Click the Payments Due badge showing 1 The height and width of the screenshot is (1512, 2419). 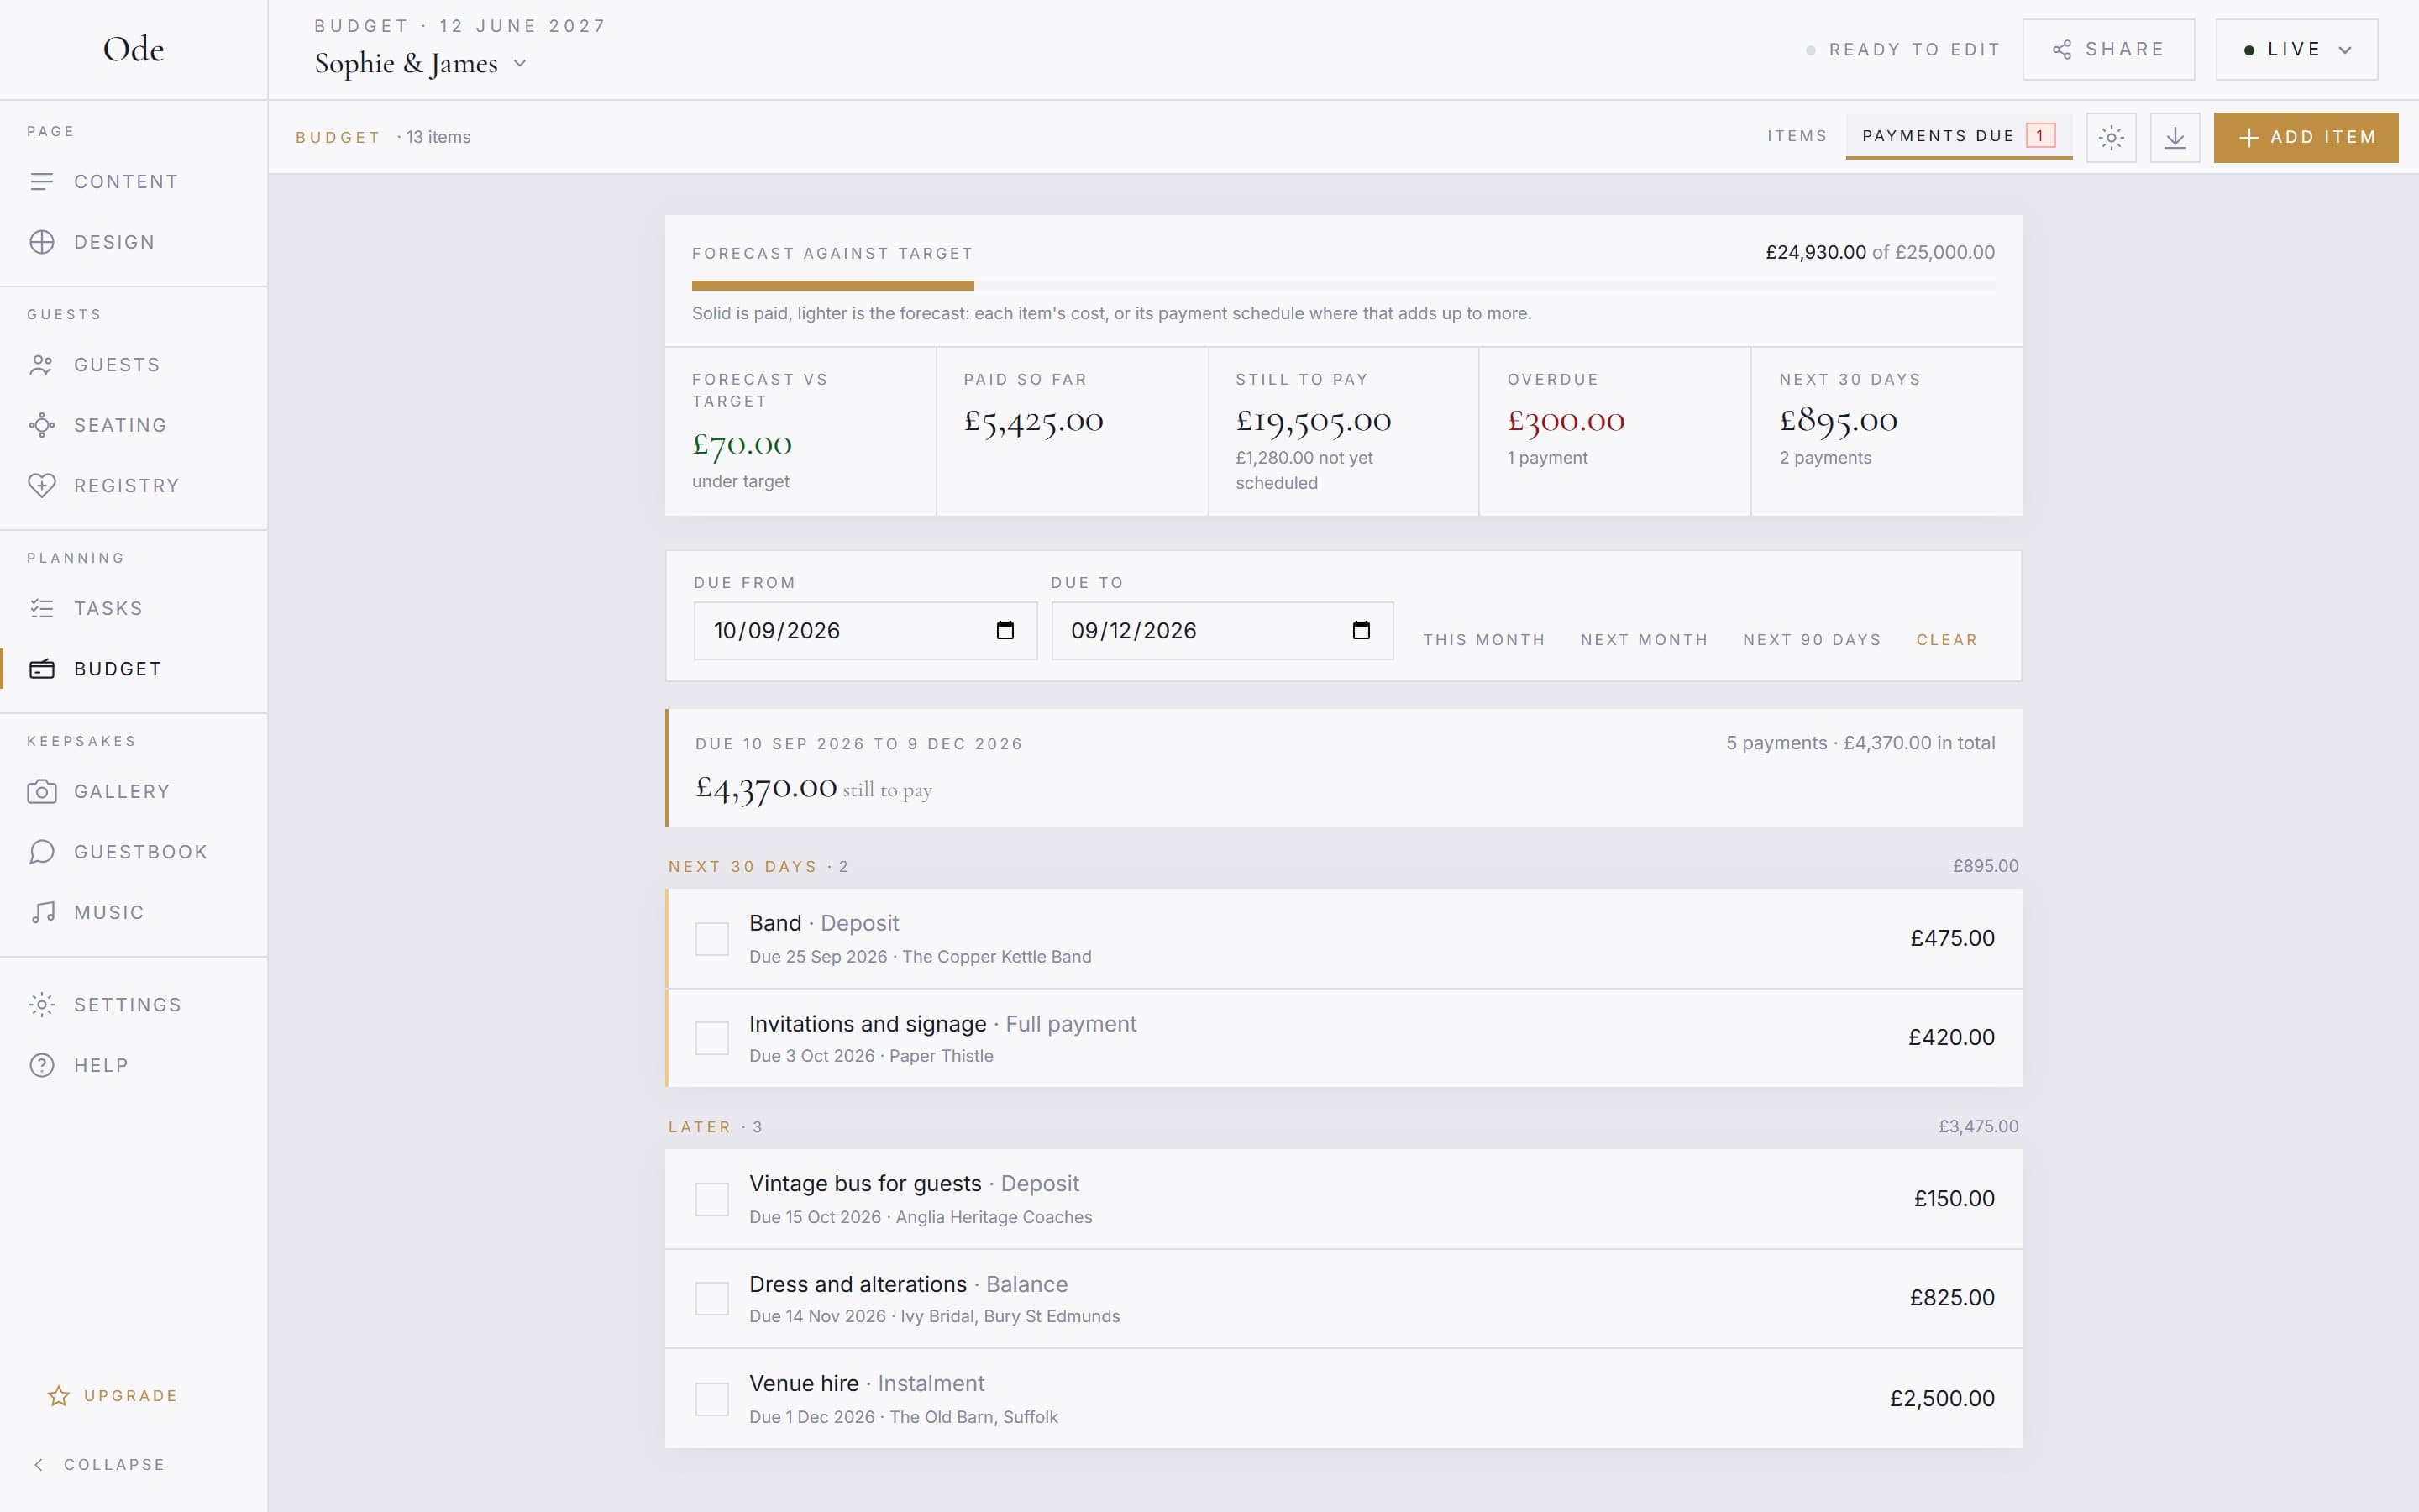2040,136
